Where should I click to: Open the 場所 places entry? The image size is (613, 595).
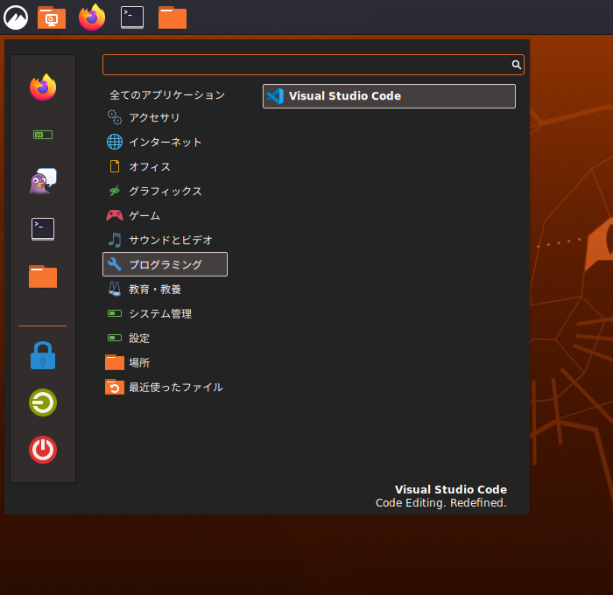(x=165, y=362)
